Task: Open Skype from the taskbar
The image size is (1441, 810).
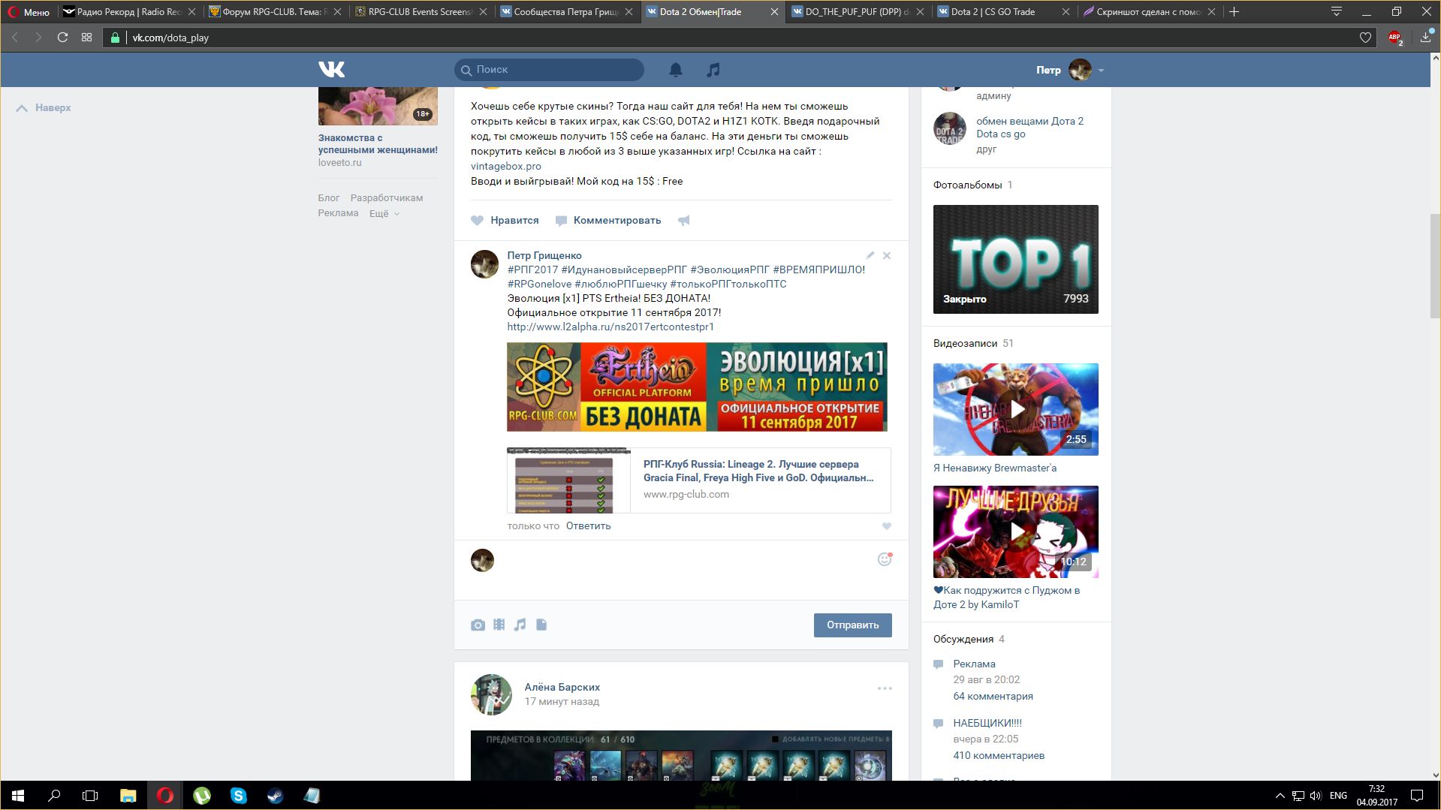Action: click(x=238, y=796)
